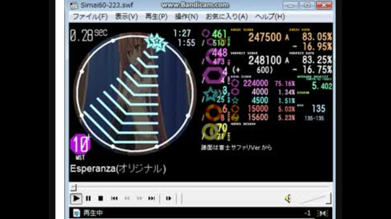Click the 再生中 status text
Viewport: 391px width, 219px height.
click(x=93, y=213)
